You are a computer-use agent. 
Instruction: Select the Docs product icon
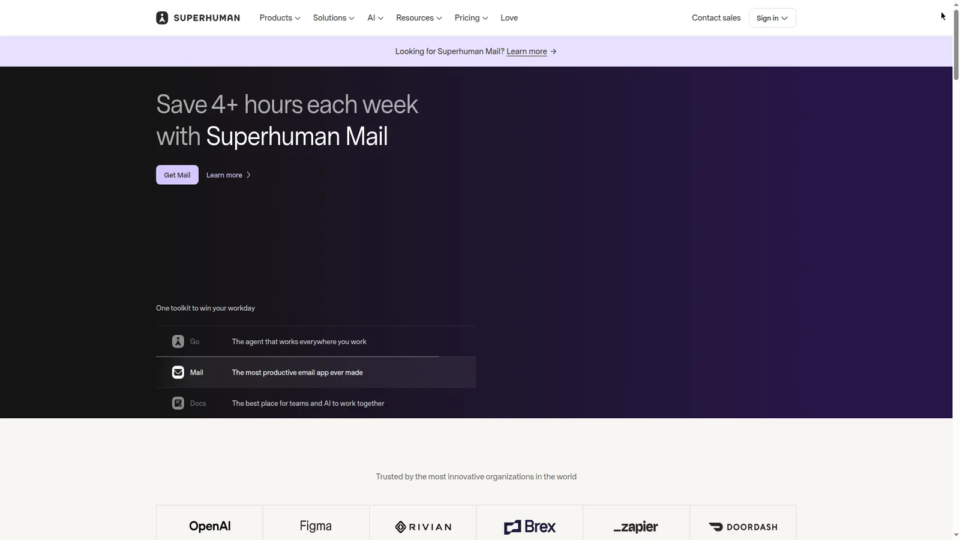click(x=178, y=403)
